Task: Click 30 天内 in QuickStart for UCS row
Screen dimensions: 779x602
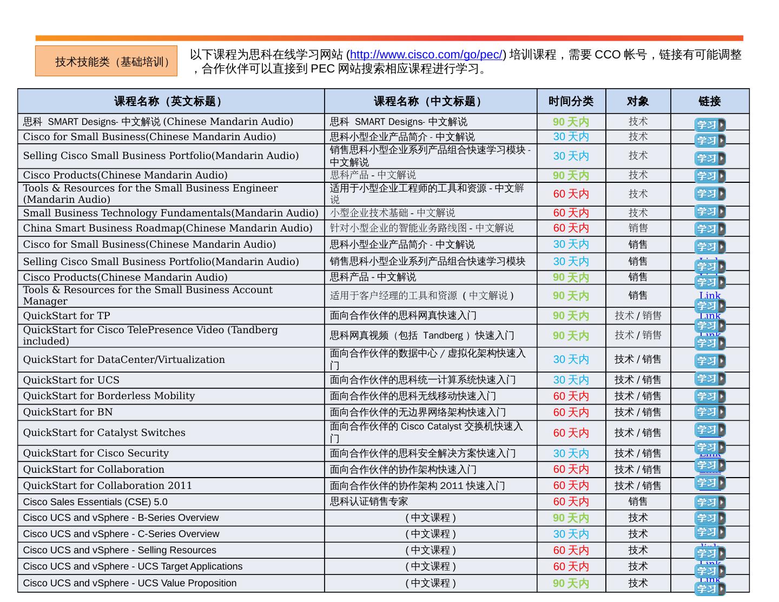Action: [x=571, y=380]
